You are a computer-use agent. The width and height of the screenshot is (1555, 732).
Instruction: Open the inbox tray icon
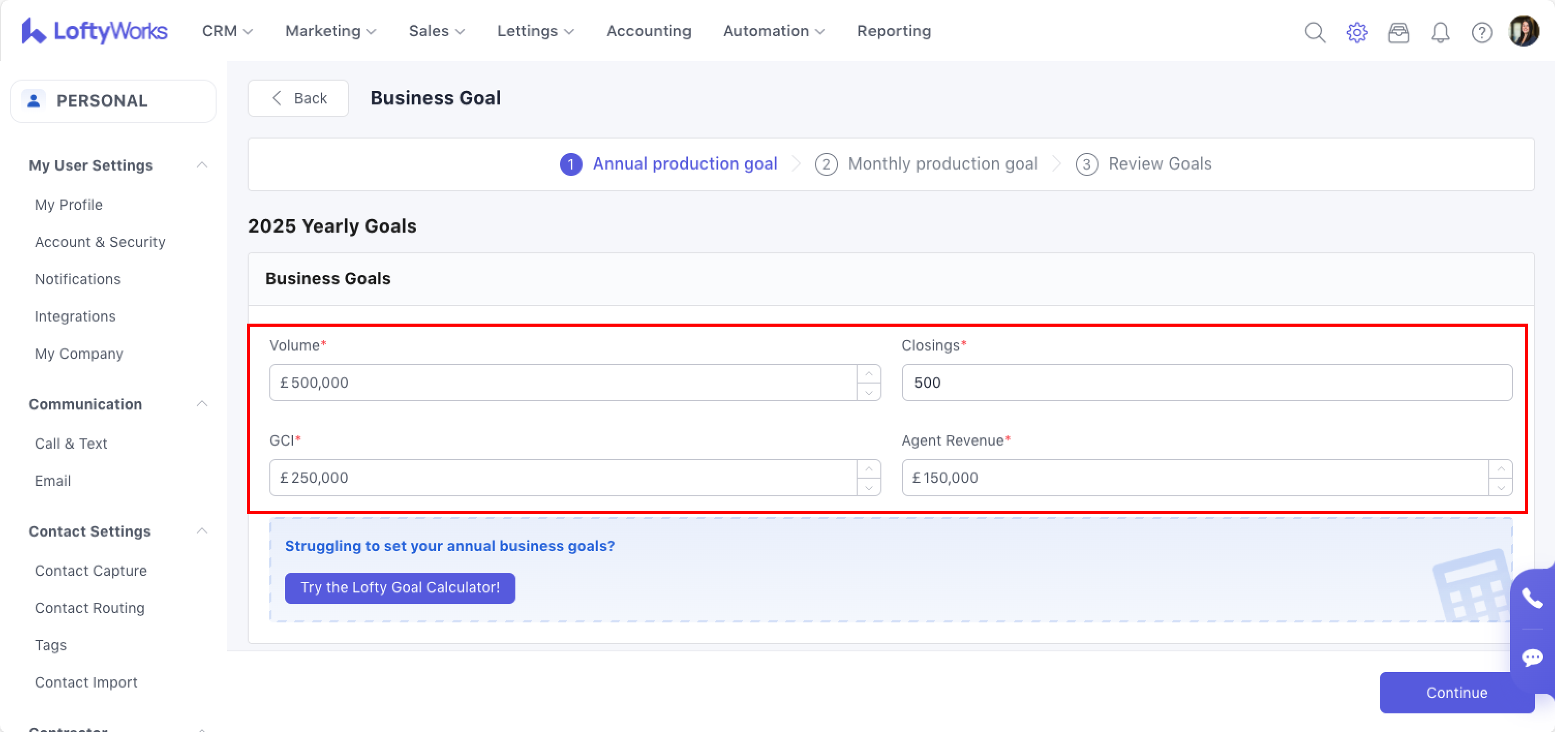click(x=1398, y=32)
